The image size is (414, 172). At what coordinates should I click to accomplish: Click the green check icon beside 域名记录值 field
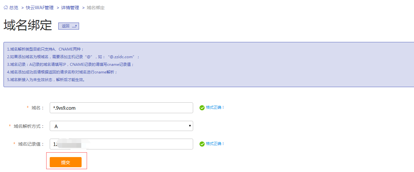[202, 144]
